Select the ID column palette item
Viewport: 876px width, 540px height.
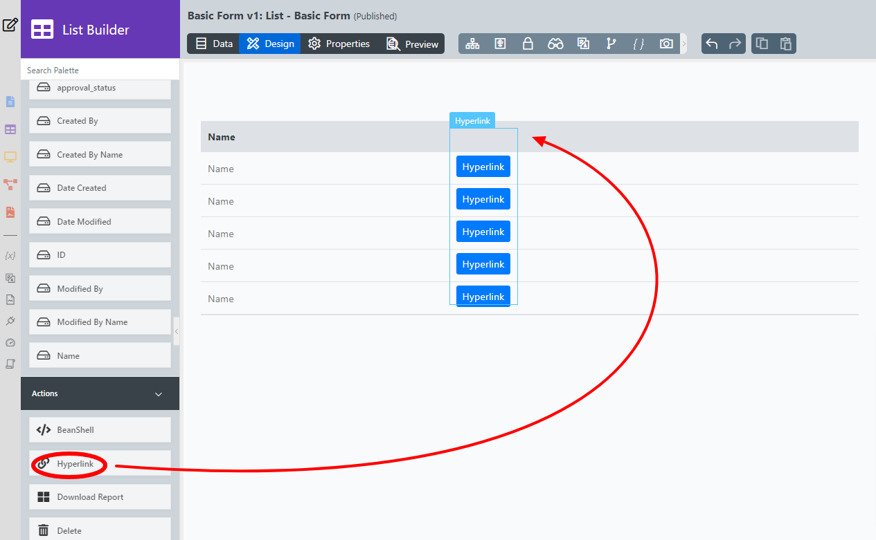(100, 254)
